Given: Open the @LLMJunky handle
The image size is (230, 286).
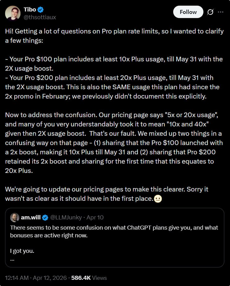Looking at the screenshot, I should pyautogui.click(x=66, y=218).
